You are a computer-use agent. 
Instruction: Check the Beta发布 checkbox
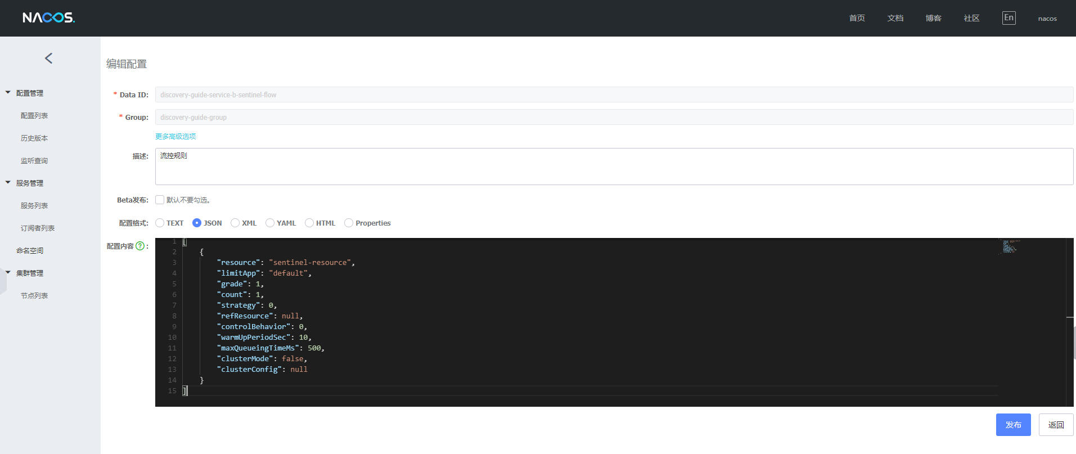point(160,200)
